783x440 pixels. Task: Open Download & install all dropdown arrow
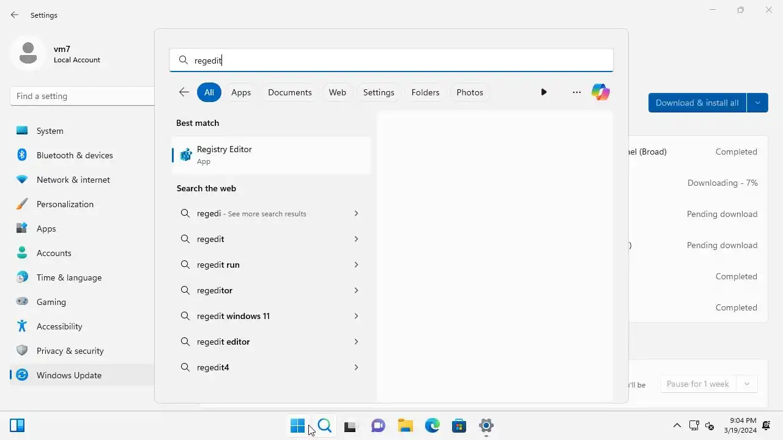pyautogui.click(x=757, y=103)
